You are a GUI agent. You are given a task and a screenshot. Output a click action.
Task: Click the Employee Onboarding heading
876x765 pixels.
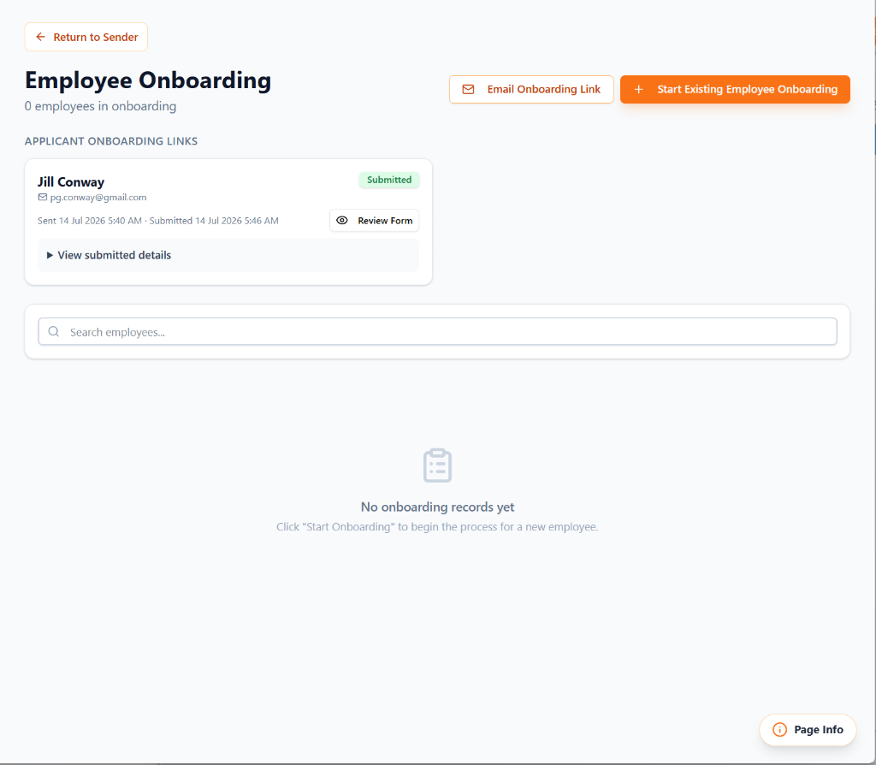[x=148, y=80]
